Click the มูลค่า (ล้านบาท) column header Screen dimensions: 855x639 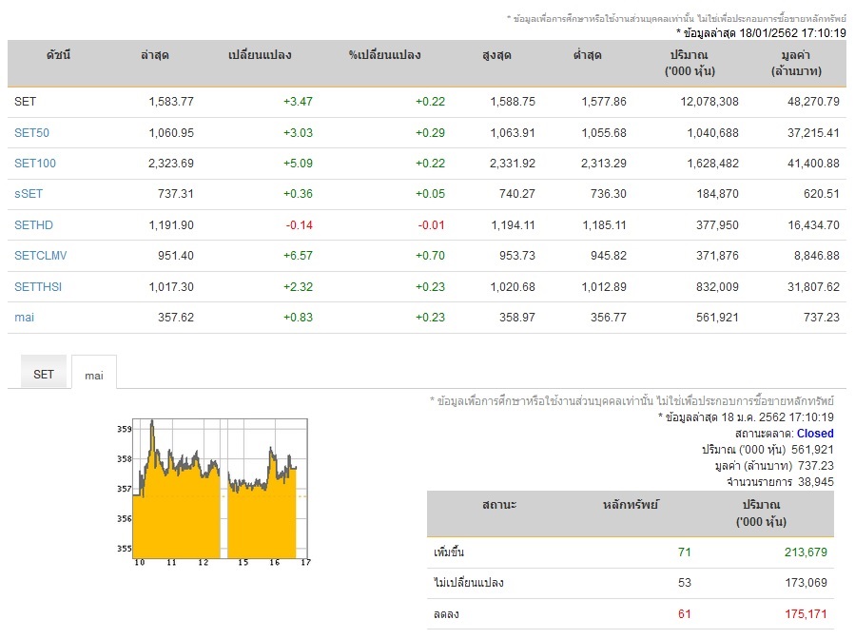tap(796, 63)
